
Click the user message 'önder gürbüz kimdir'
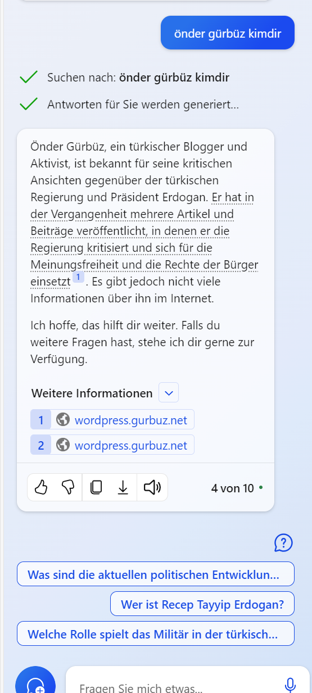click(x=228, y=33)
